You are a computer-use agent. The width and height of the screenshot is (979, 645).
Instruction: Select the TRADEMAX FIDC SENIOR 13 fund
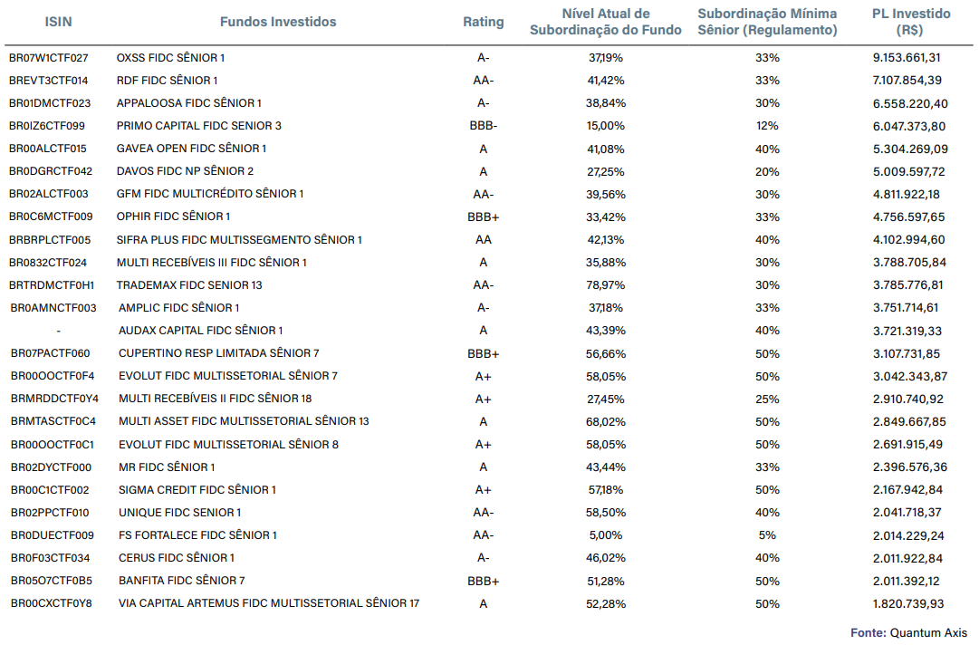[x=189, y=285]
